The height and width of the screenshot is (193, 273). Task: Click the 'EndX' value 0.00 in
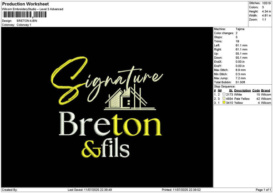click(240, 62)
